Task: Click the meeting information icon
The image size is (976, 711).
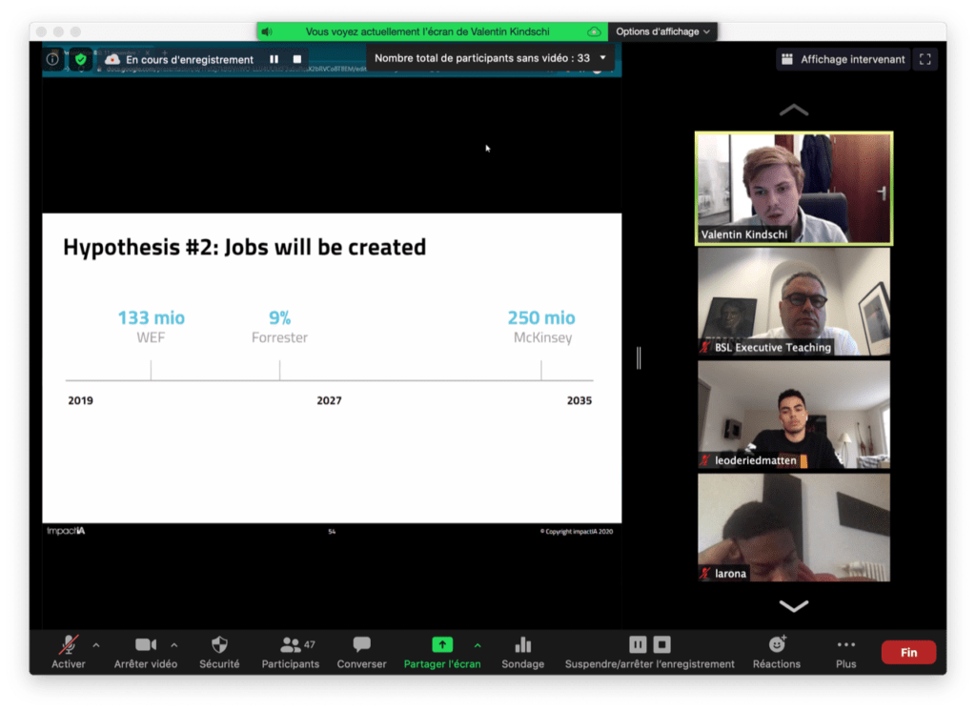Action: [52, 59]
